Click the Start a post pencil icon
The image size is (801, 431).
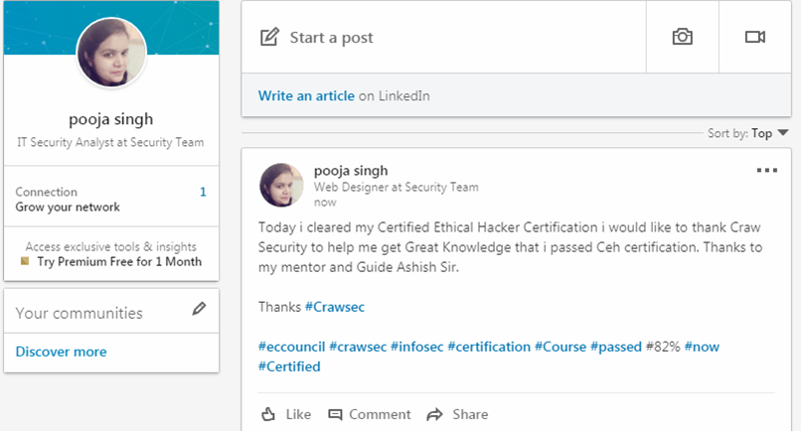(269, 38)
